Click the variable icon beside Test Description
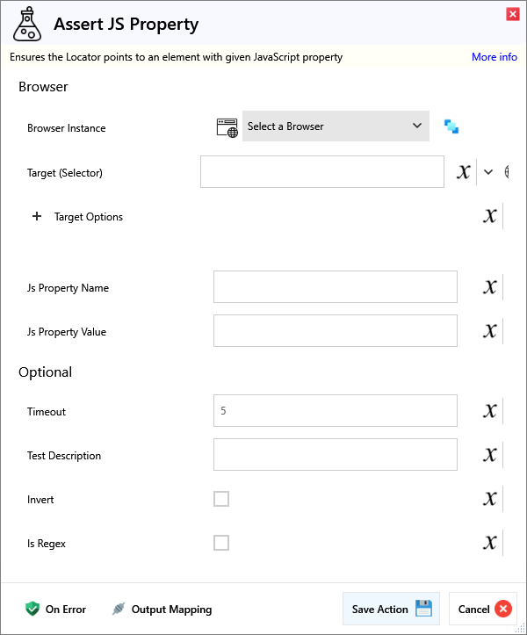 pyautogui.click(x=490, y=455)
